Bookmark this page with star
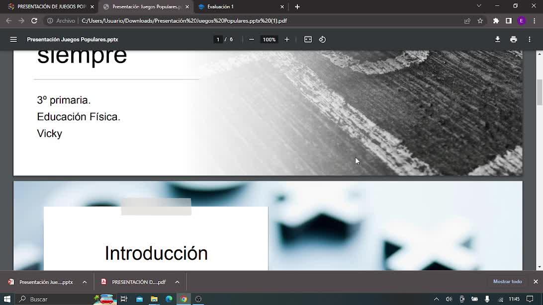This screenshot has height=305, width=543. 480,21
